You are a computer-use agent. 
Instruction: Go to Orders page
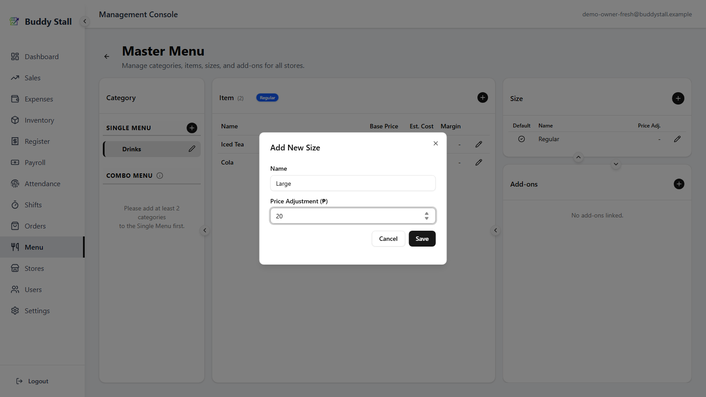[x=42, y=226]
